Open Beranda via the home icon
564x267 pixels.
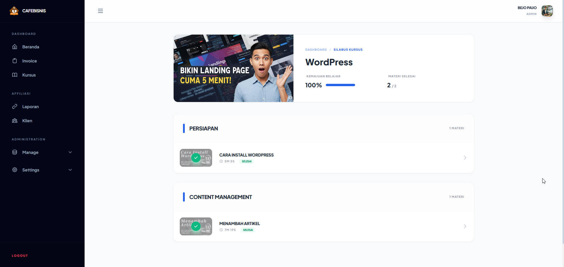tap(15, 47)
